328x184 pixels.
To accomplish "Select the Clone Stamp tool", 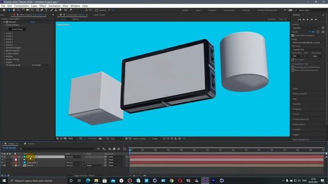I will coord(56,10).
